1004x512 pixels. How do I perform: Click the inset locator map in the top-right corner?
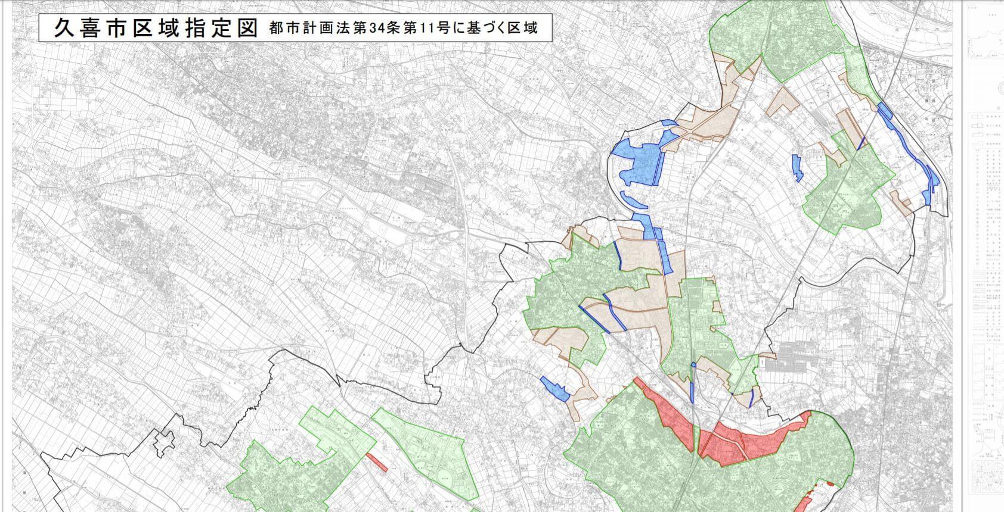(x=984, y=36)
